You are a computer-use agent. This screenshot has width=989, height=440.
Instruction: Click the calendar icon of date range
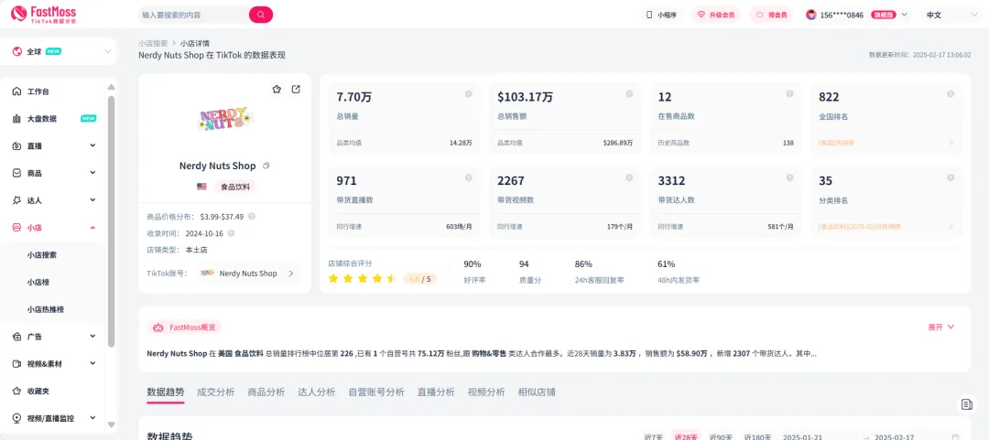pyautogui.click(x=956, y=436)
